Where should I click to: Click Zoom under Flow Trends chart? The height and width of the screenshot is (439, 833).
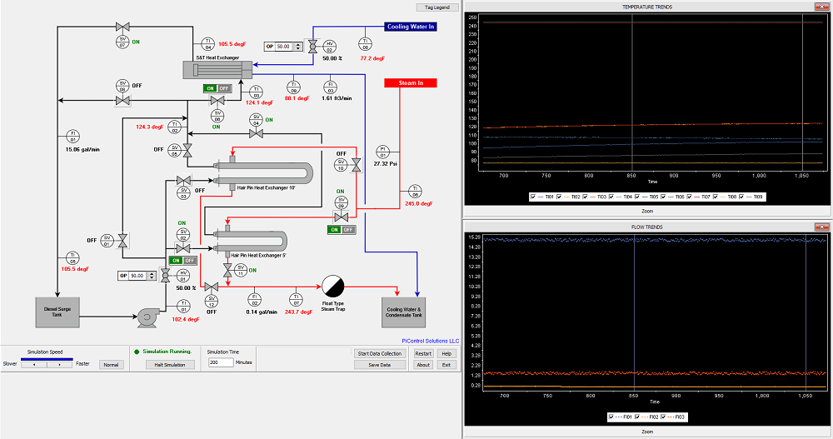point(647,432)
